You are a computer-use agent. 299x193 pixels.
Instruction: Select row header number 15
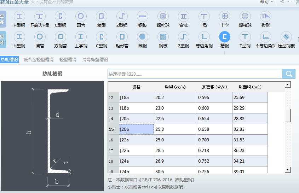[x=114, y=129]
